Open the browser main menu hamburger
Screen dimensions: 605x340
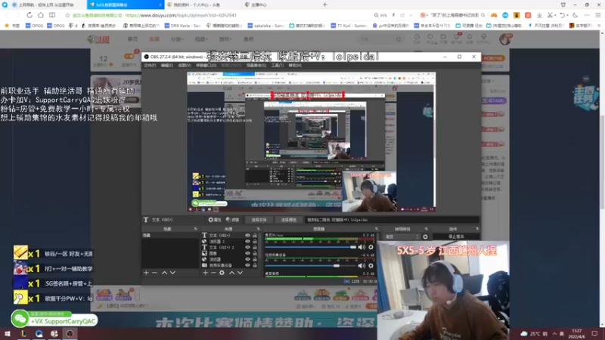[597, 15]
